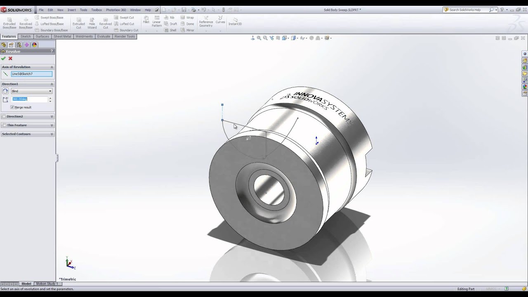The width and height of the screenshot is (528, 297).
Task: Choose Swept Boss/Base
Action: 49,18
